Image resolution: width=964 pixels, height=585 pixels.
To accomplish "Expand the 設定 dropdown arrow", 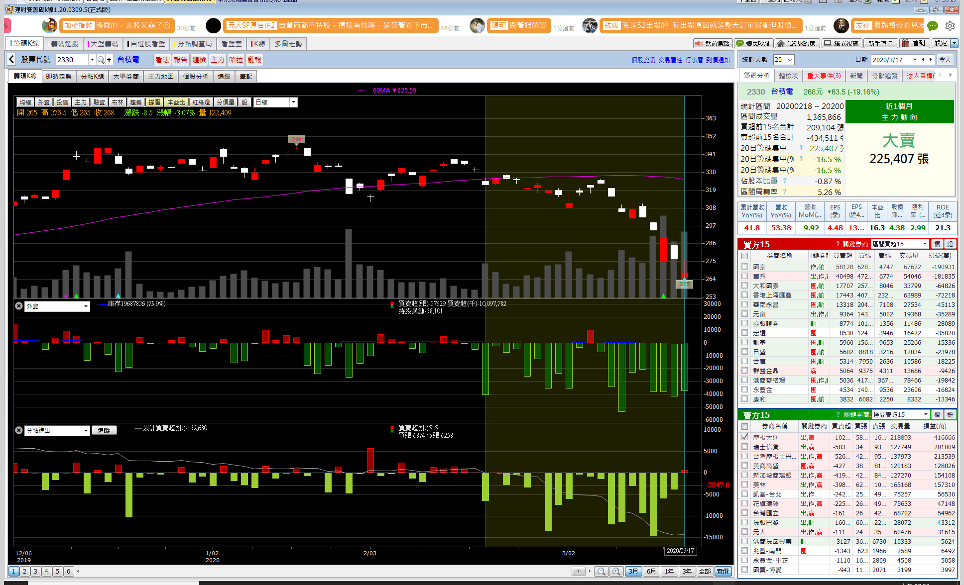I will (954, 44).
